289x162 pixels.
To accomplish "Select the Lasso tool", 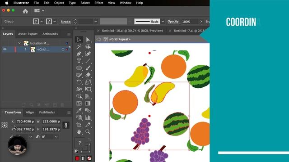I will tap(88, 47).
